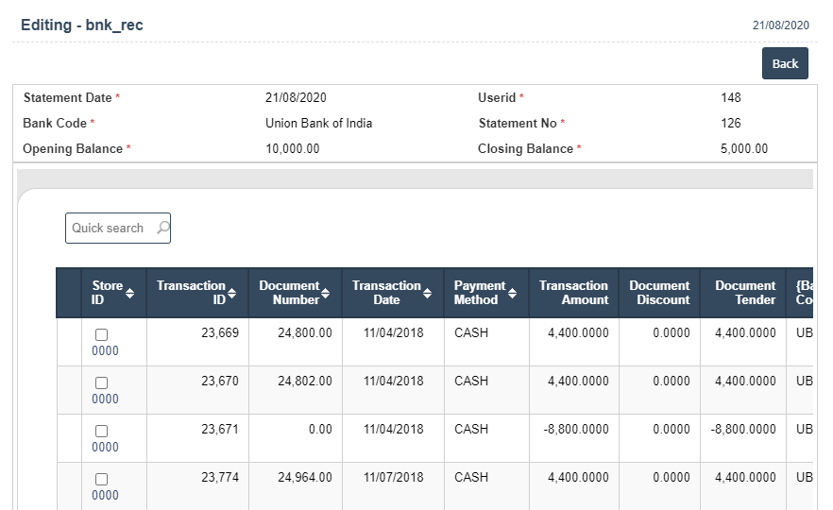Open store link 0000 in first row
The width and height of the screenshot is (833, 510).
tap(105, 350)
